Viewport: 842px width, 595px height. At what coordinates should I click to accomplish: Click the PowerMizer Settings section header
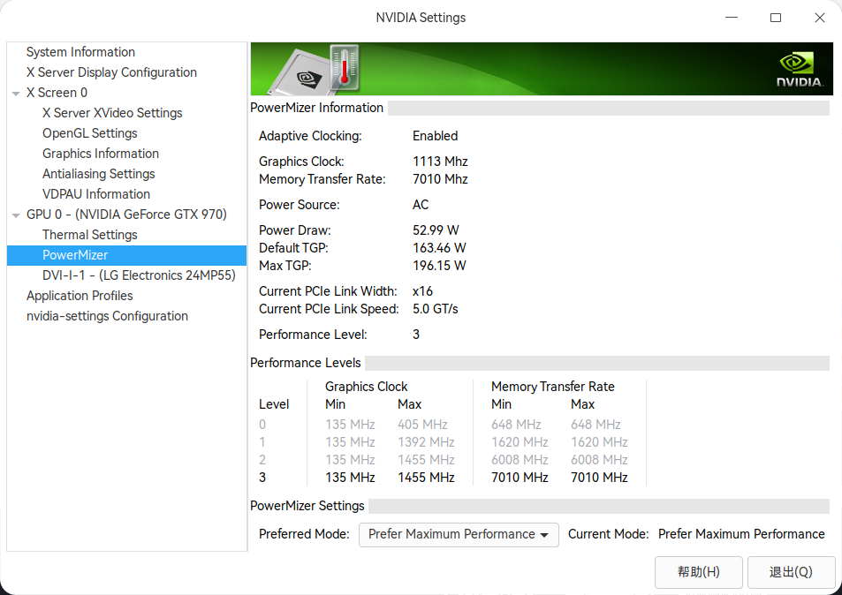click(307, 507)
